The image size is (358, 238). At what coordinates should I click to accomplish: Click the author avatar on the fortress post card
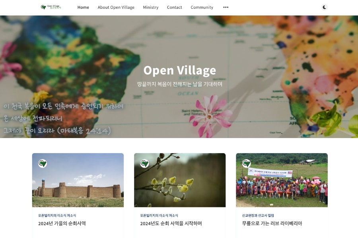pos(43,163)
